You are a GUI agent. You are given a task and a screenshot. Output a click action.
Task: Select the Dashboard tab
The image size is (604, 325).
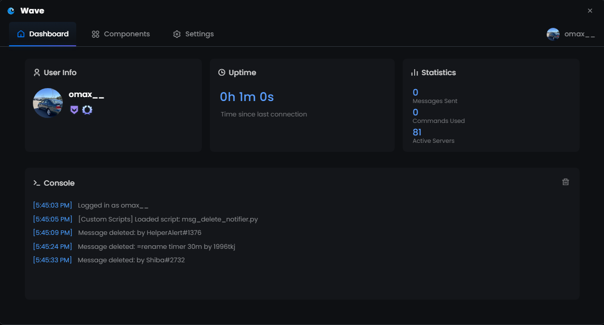pos(42,34)
